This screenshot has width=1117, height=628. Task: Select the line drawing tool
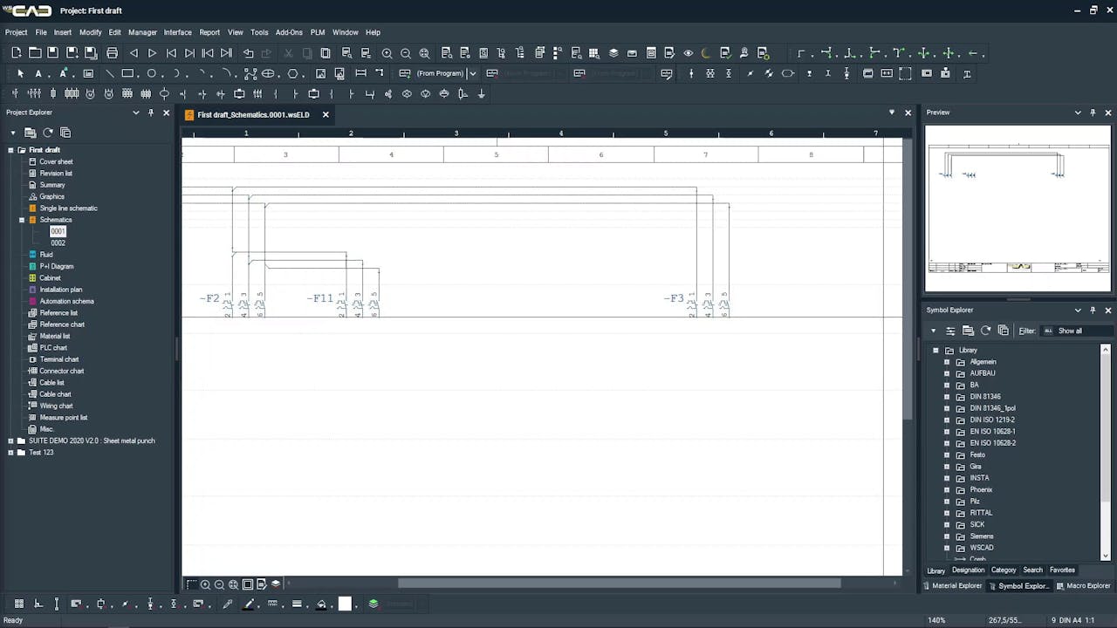tap(109, 74)
